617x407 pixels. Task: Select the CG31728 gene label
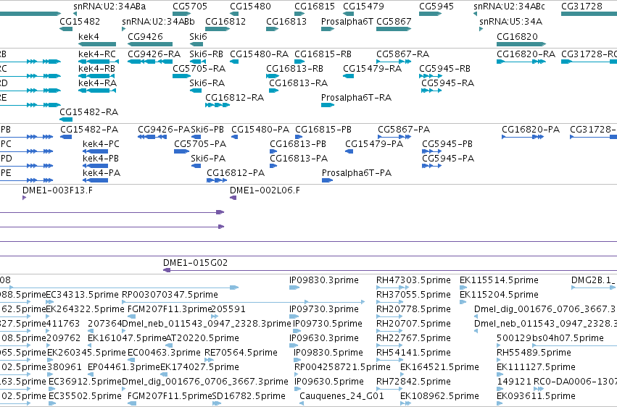click(581, 7)
